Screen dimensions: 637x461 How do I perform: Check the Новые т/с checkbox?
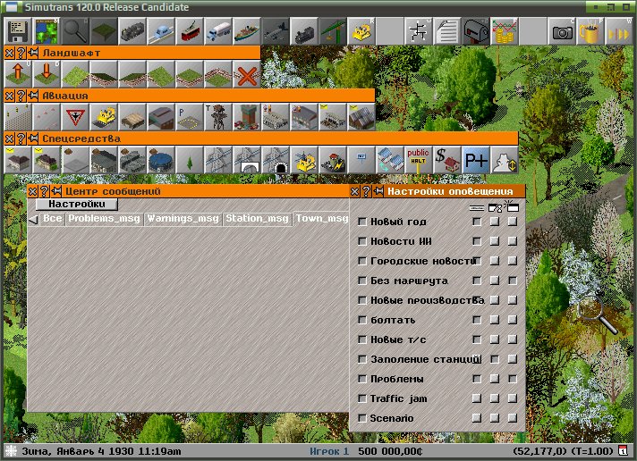click(x=362, y=339)
